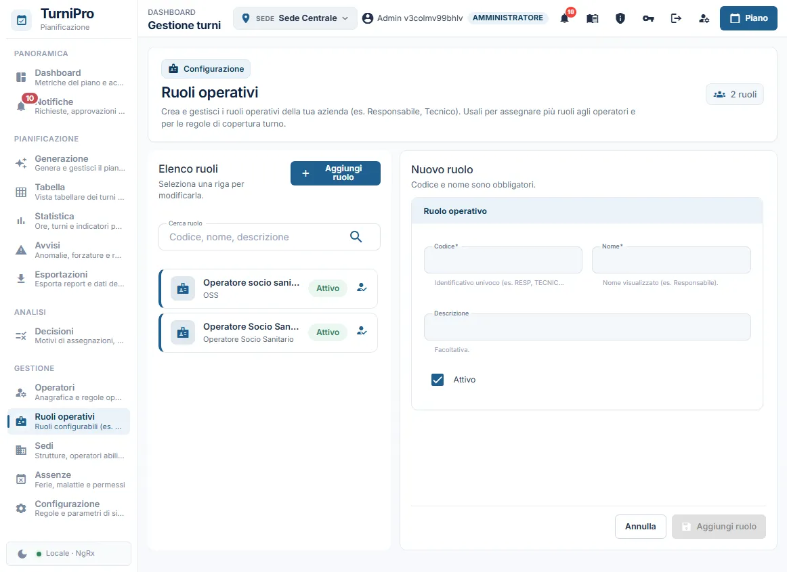Open Notifiche in the sidebar
The width and height of the screenshot is (787, 572).
69,106
